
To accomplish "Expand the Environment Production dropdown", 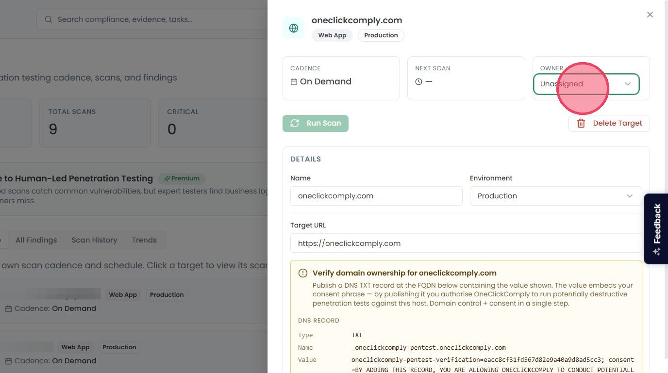I will (556, 196).
